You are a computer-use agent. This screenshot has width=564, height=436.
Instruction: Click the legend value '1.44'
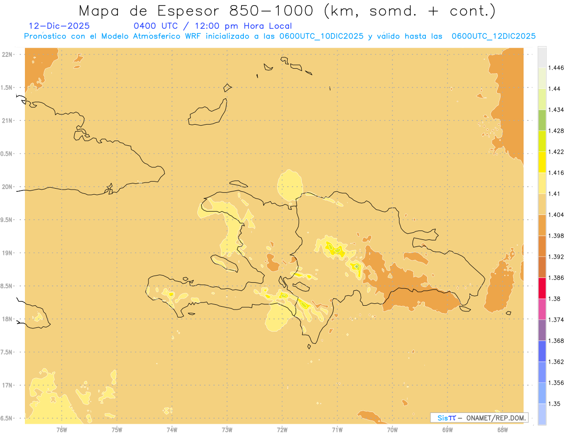(555, 88)
